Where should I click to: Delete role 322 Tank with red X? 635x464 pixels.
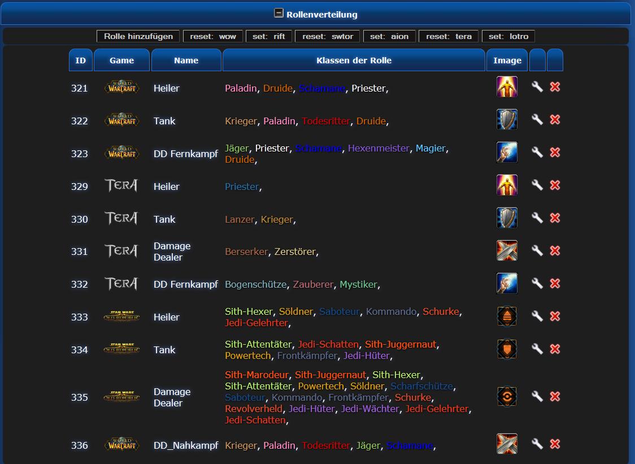pyautogui.click(x=555, y=119)
